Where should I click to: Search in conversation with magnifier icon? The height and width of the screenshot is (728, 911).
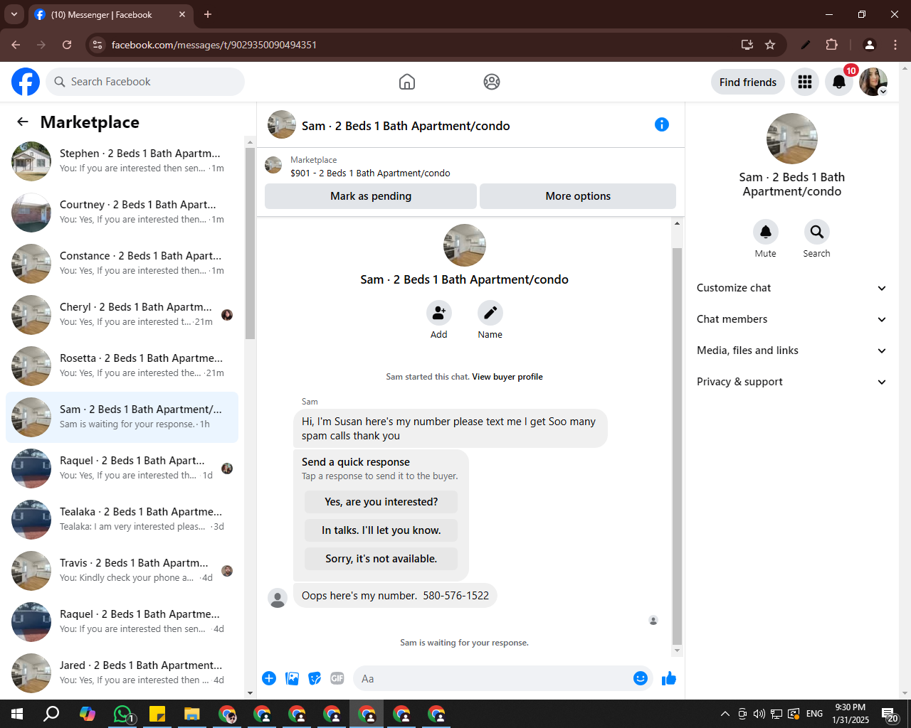pos(817,232)
